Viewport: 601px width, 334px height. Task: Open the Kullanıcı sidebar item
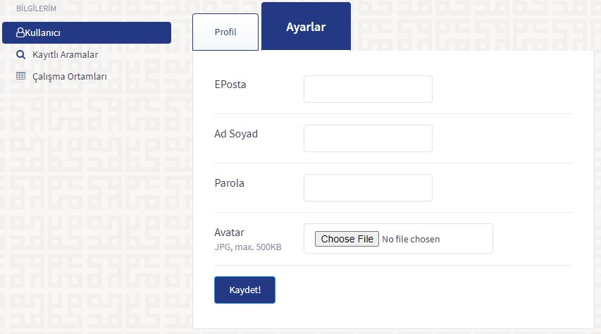[86, 33]
